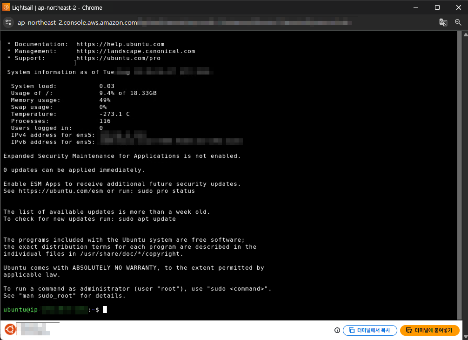Minimize the Chrome window
This screenshot has width=468, height=340.
(x=416, y=7)
